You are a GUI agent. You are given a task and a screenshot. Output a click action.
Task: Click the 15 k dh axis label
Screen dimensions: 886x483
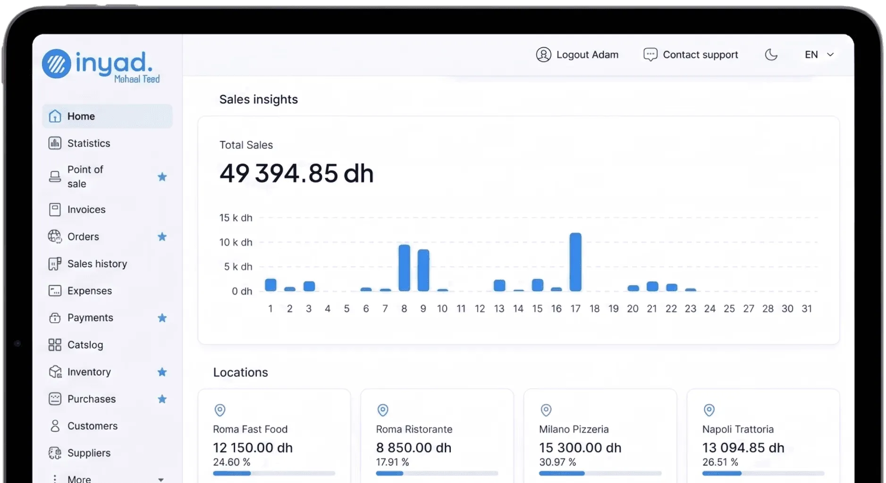click(x=236, y=218)
